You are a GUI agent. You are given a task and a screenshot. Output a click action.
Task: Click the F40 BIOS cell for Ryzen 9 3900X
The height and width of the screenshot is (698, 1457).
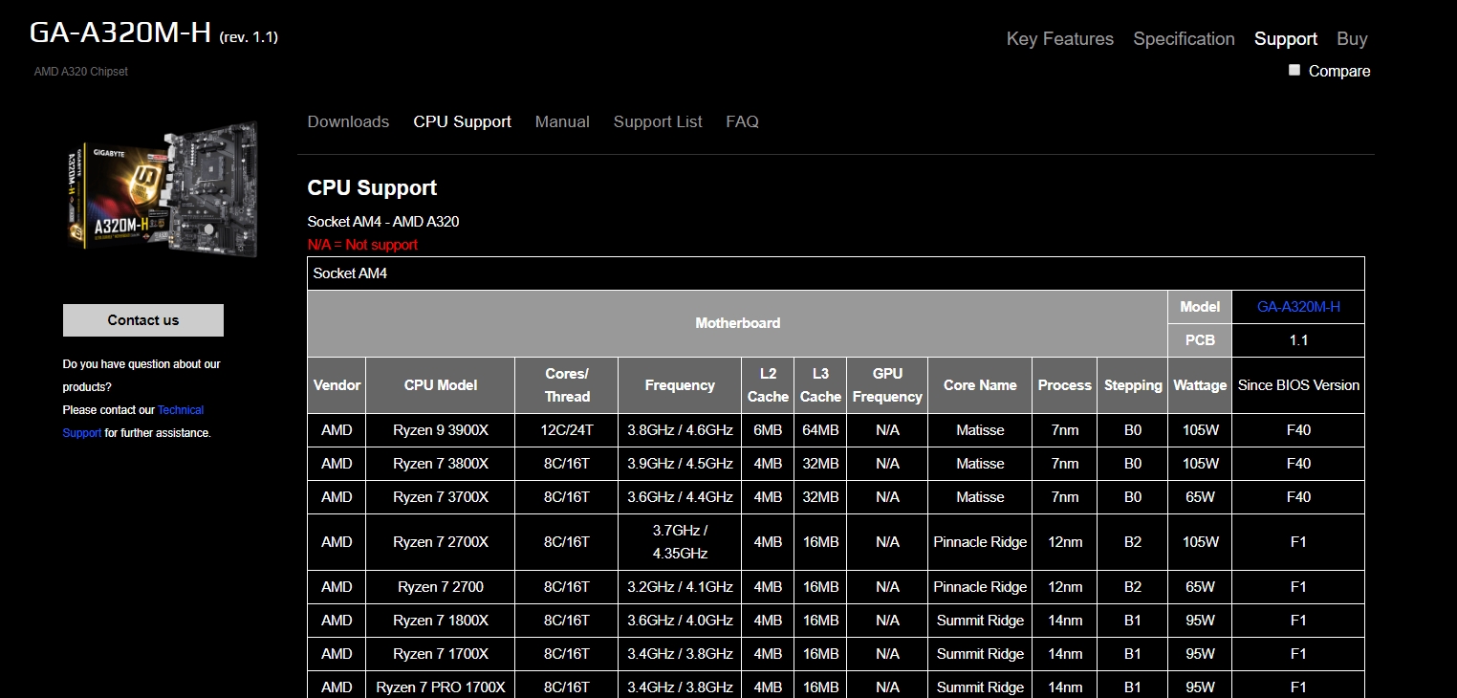pos(1298,430)
